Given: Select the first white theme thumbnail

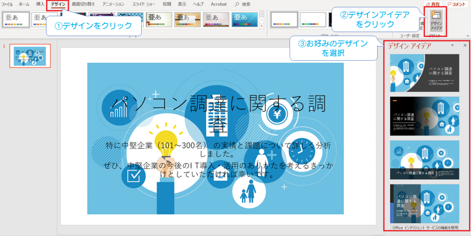Looking at the screenshot, I should click(x=16, y=19).
